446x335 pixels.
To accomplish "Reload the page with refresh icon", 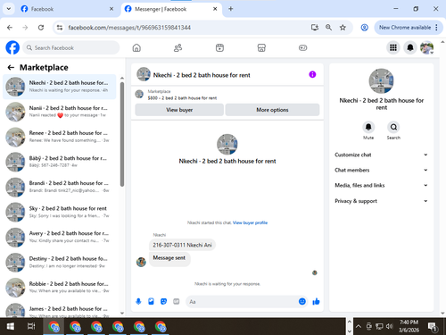I will [x=41, y=28].
